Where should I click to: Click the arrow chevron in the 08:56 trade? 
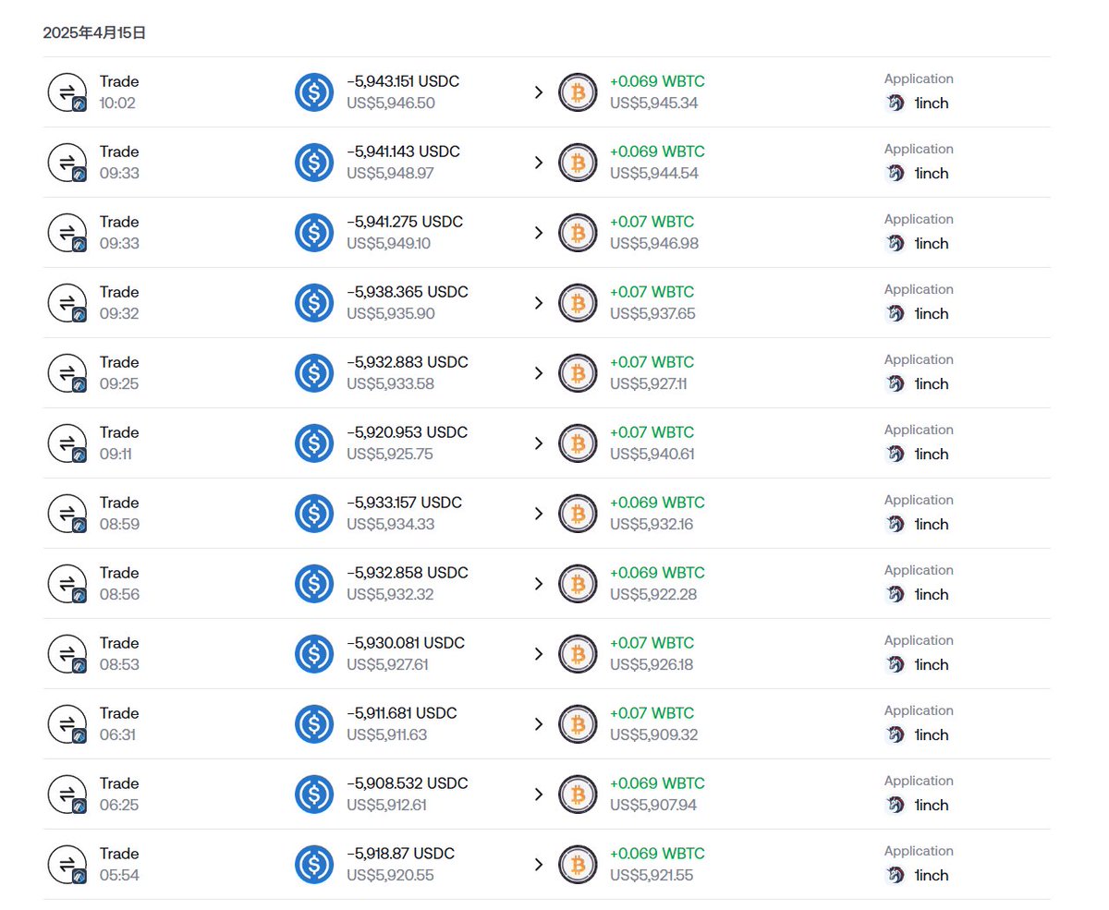539,584
